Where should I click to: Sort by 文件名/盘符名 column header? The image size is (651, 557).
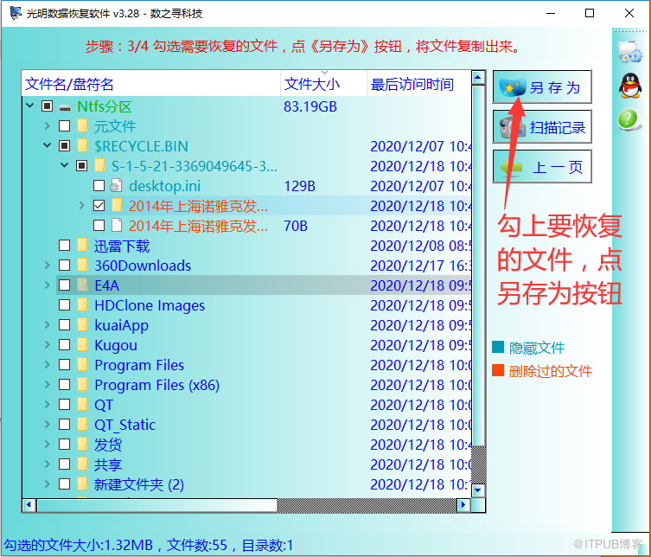pyautogui.click(x=151, y=84)
